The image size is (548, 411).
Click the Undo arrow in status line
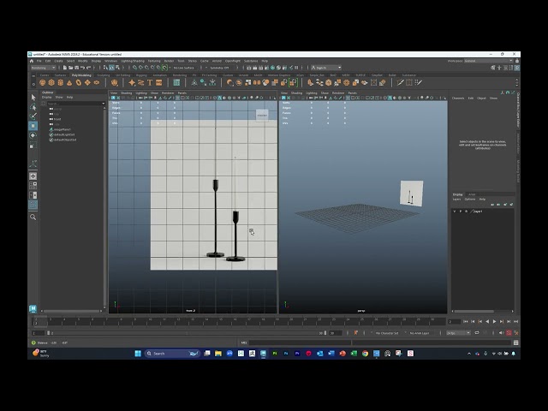click(x=82, y=68)
